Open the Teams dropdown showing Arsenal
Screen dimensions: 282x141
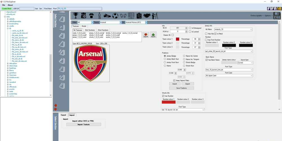pyautogui.click(x=121, y=22)
